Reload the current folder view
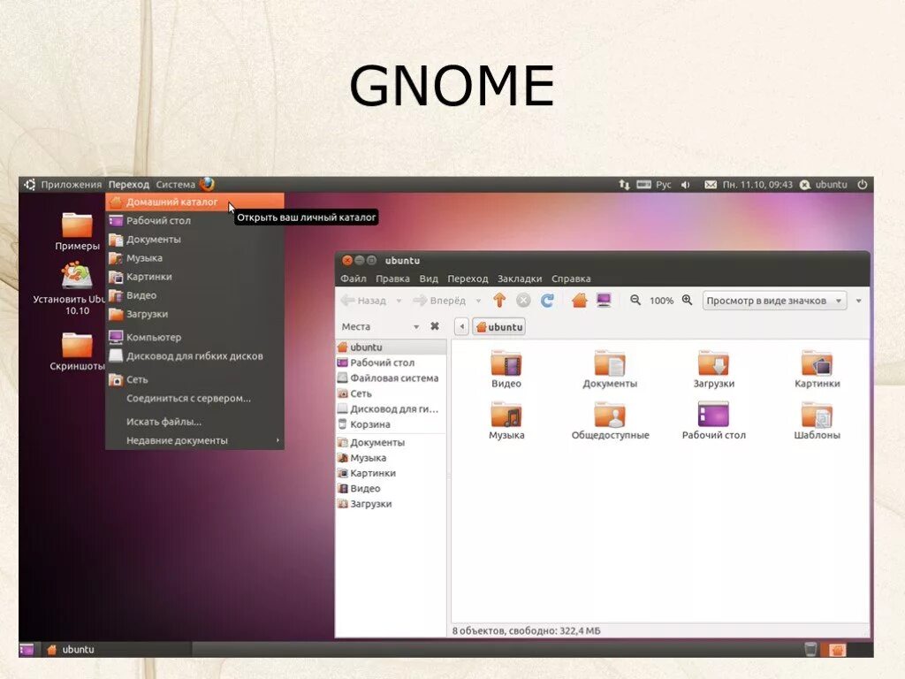The height and width of the screenshot is (679, 905). pos(547,301)
